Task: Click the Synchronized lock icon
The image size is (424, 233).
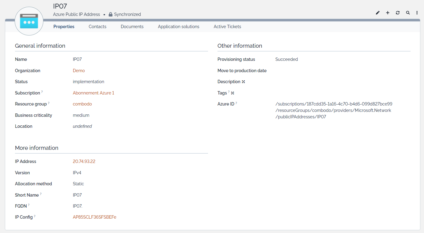Action: (x=111, y=14)
